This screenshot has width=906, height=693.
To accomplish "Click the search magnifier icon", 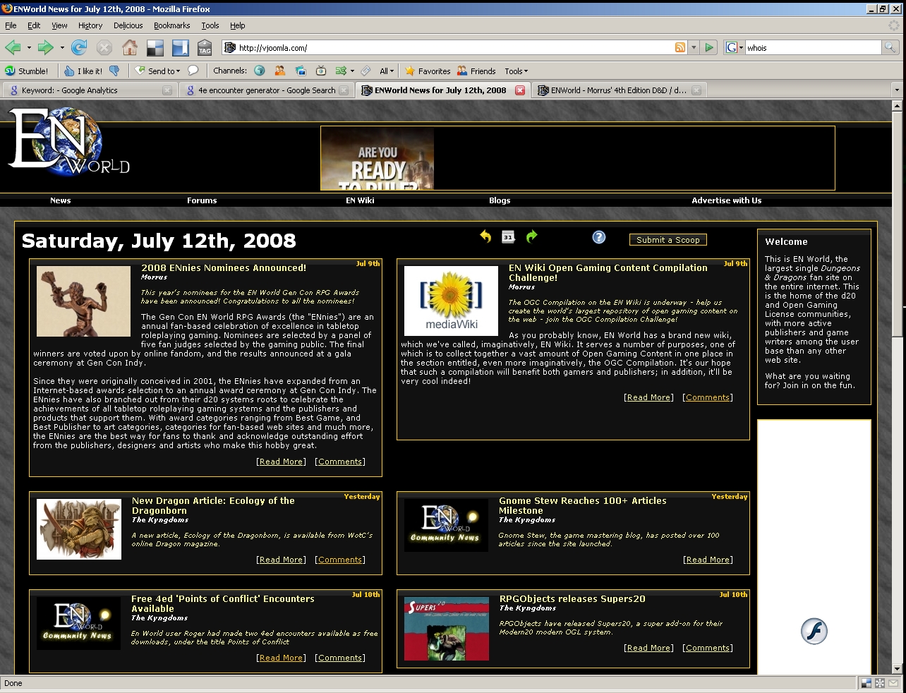I will pos(890,47).
